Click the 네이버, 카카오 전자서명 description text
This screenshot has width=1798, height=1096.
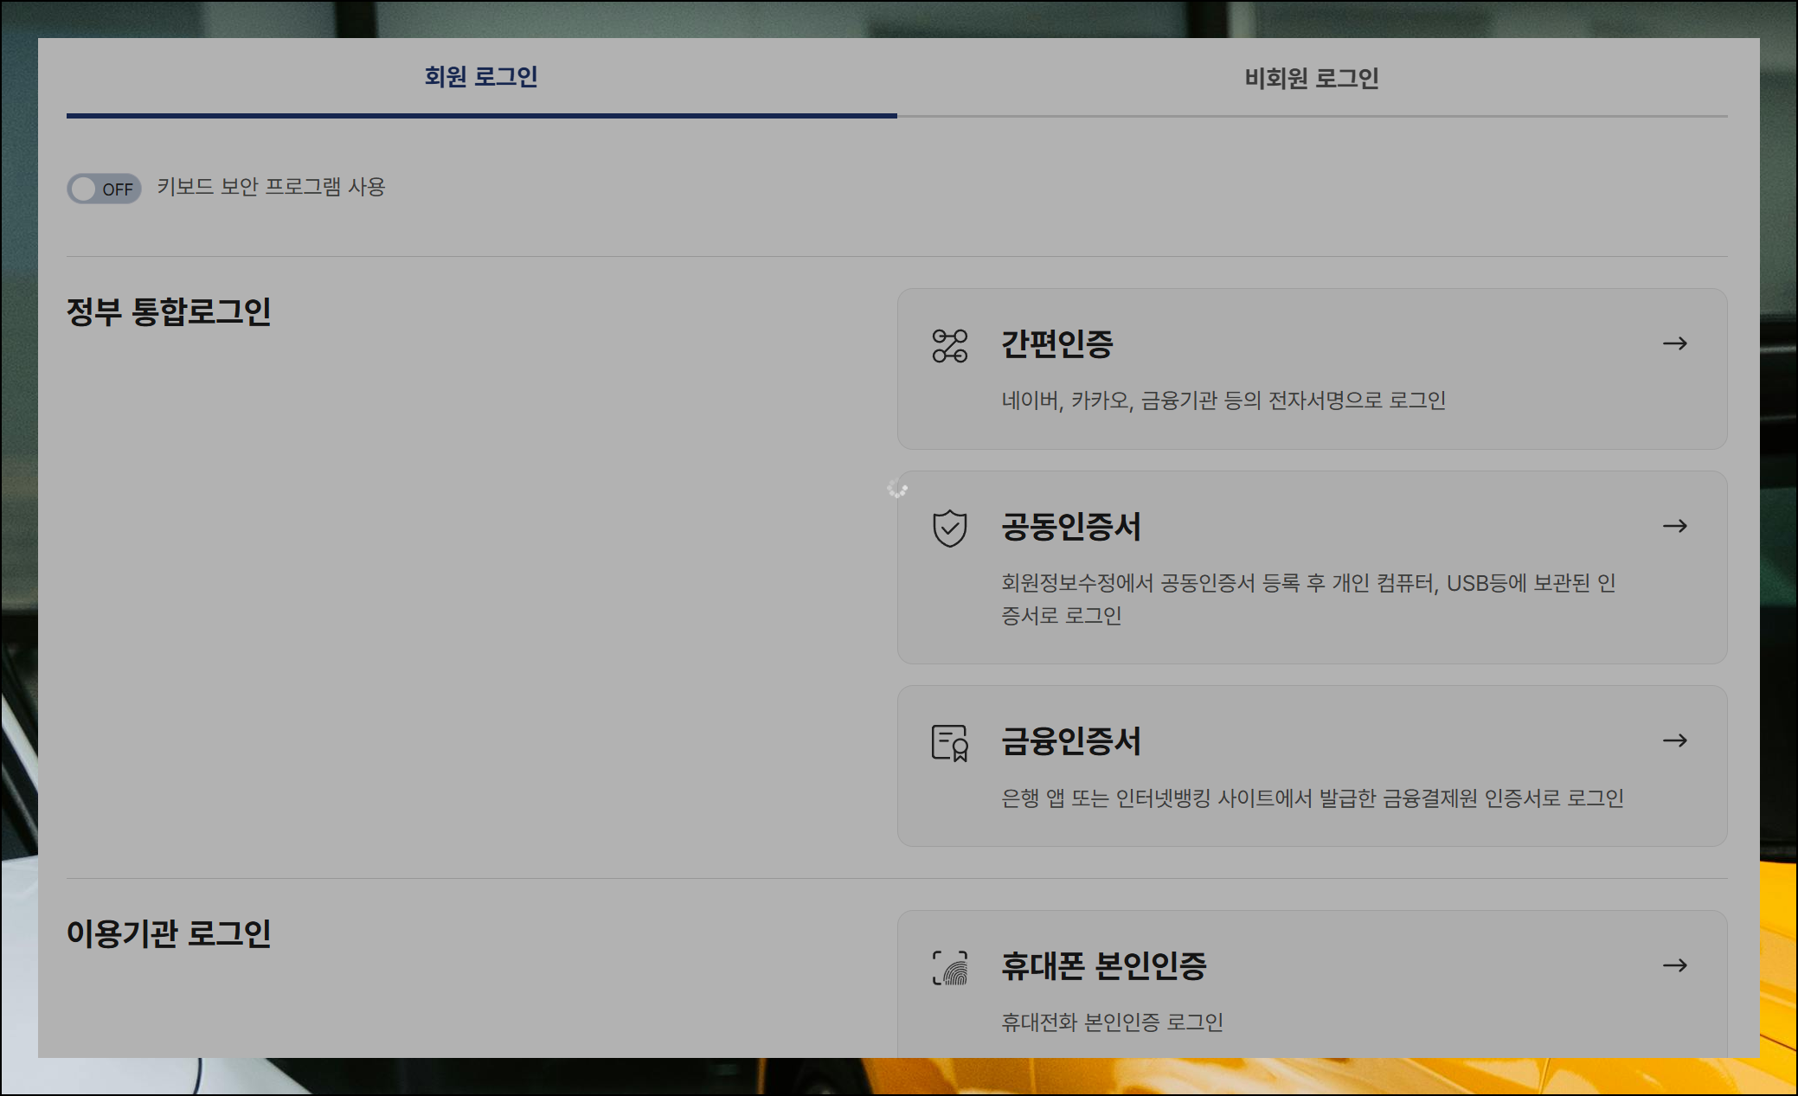[1223, 401]
